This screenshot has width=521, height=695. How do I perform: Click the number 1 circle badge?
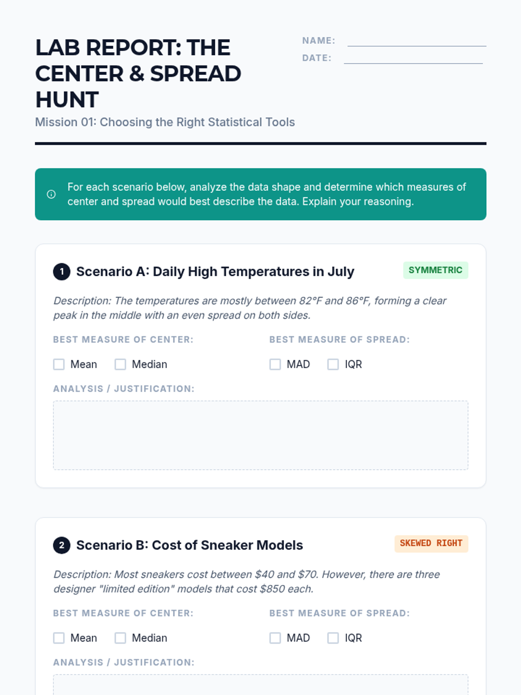tap(62, 272)
